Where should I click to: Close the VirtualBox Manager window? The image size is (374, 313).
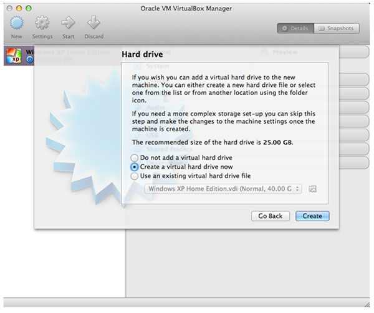[9, 8]
